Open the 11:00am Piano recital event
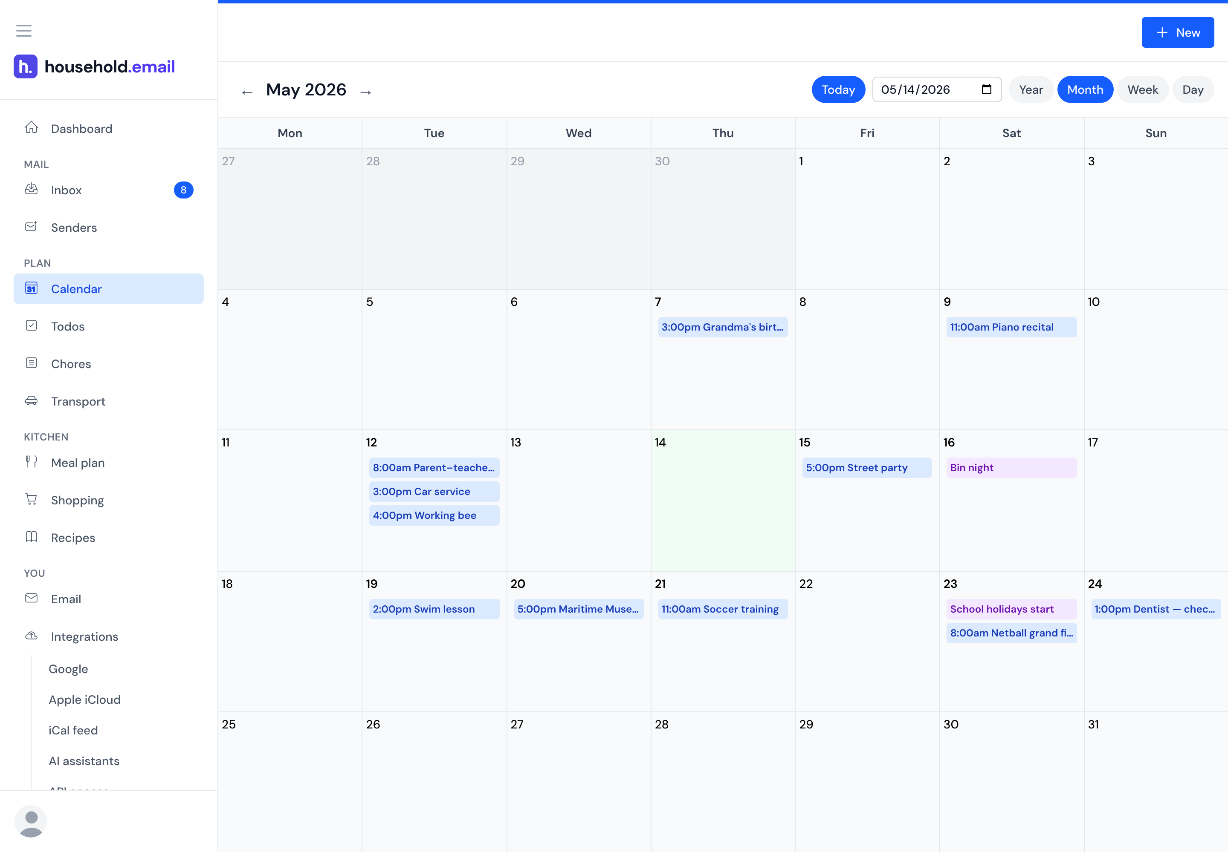This screenshot has height=852, width=1228. 1011,327
